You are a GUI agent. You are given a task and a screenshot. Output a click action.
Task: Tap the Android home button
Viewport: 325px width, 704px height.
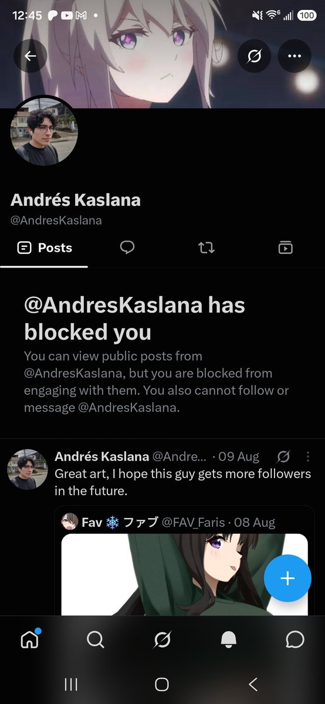(x=162, y=684)
